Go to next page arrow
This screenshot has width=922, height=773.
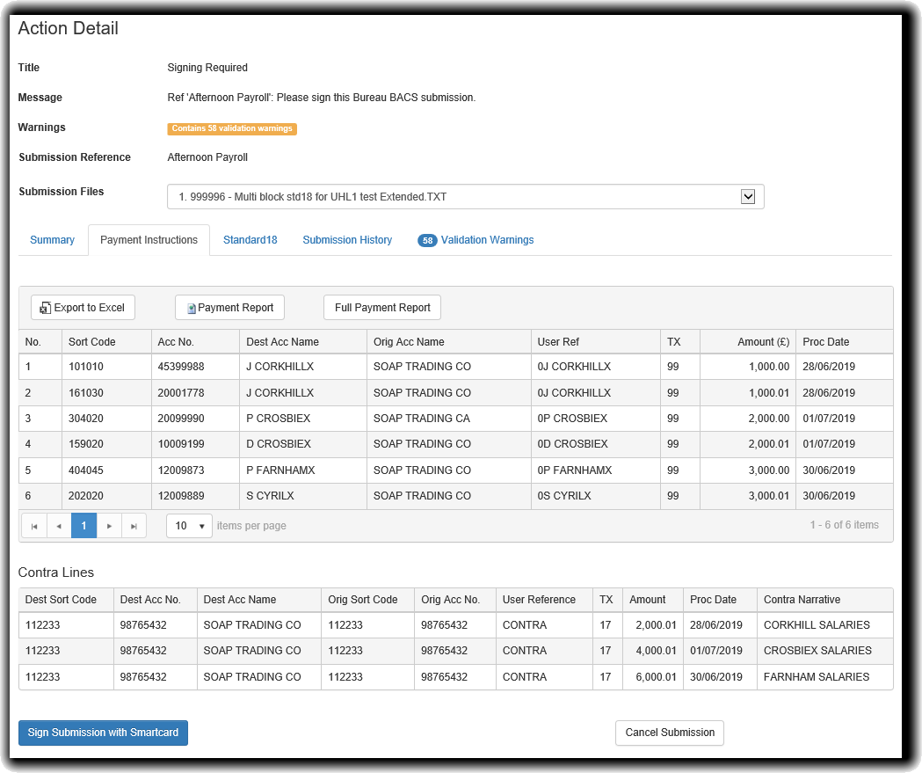coord(109,526)
